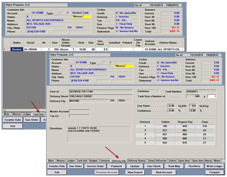Click the Payment button
Viewport: 227px width, 177px height.
click(116, 166)
